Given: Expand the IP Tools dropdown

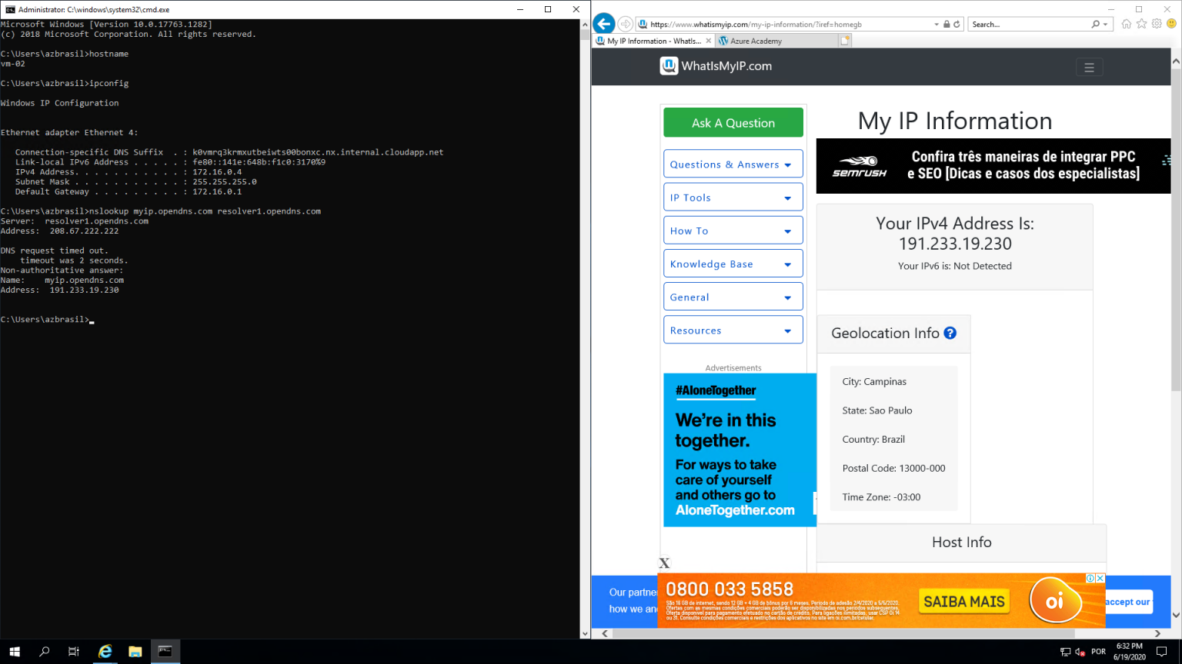Looking at the screenshot, I should [x=732, y=197].
